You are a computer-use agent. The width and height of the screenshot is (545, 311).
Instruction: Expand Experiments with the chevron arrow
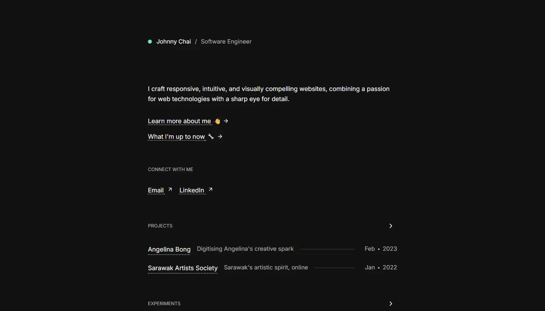point(391,304)
